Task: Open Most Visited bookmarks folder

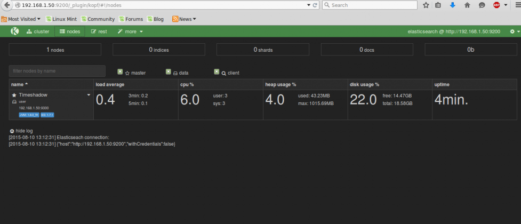Action: tap(21, 19)
